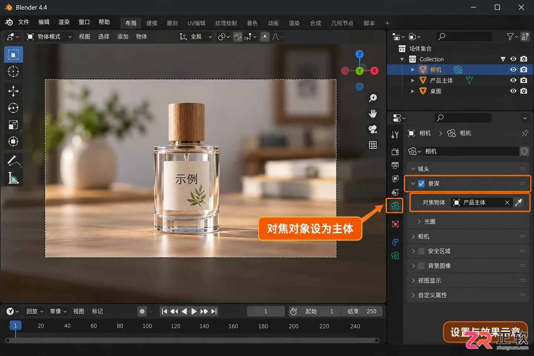Screen dimensions: 534x356
Task: Choose the Measure tool
Action: click(x=13, y=178)
